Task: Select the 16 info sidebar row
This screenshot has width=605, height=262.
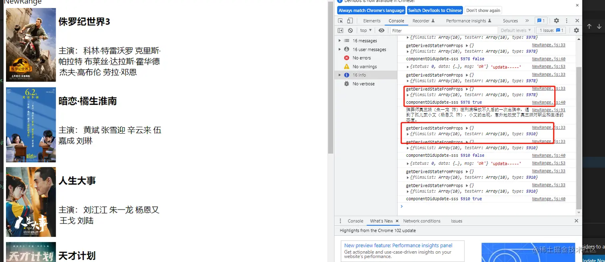Action: 366,75
